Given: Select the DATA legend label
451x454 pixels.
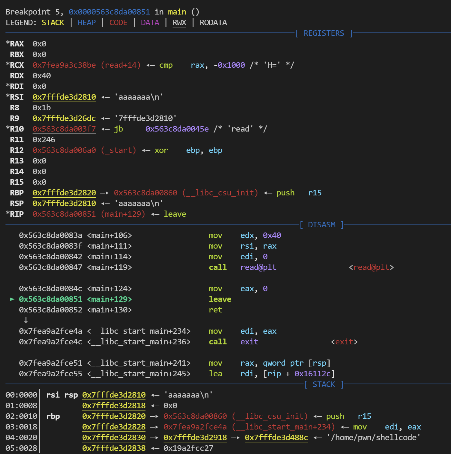Looking at the screenshot, I should [150, 23].
